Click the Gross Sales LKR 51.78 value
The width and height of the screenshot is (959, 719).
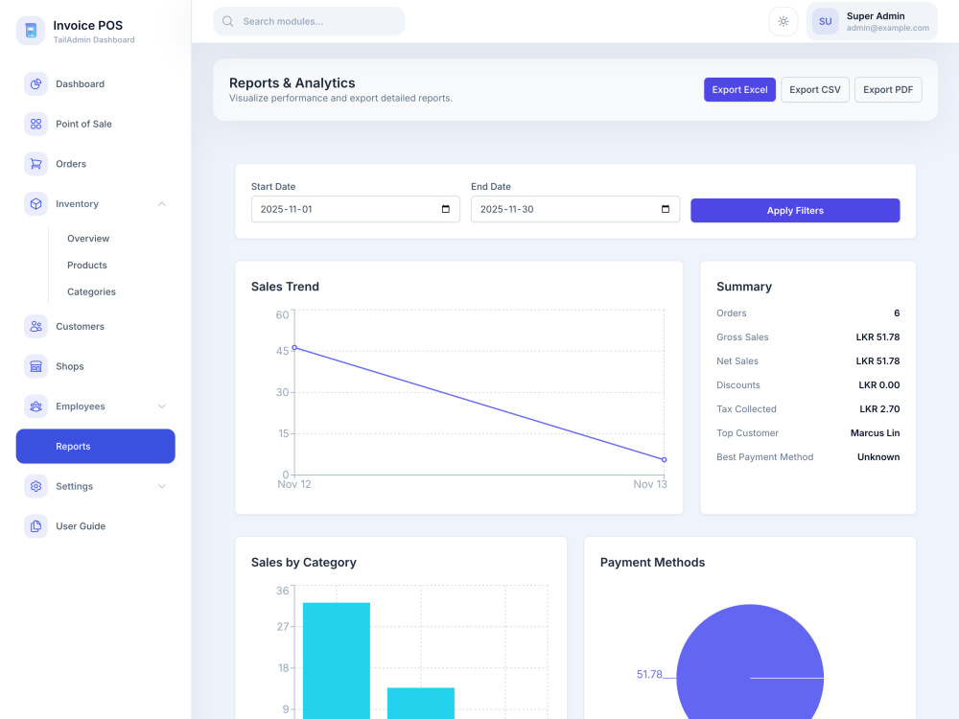pos(877,336)
